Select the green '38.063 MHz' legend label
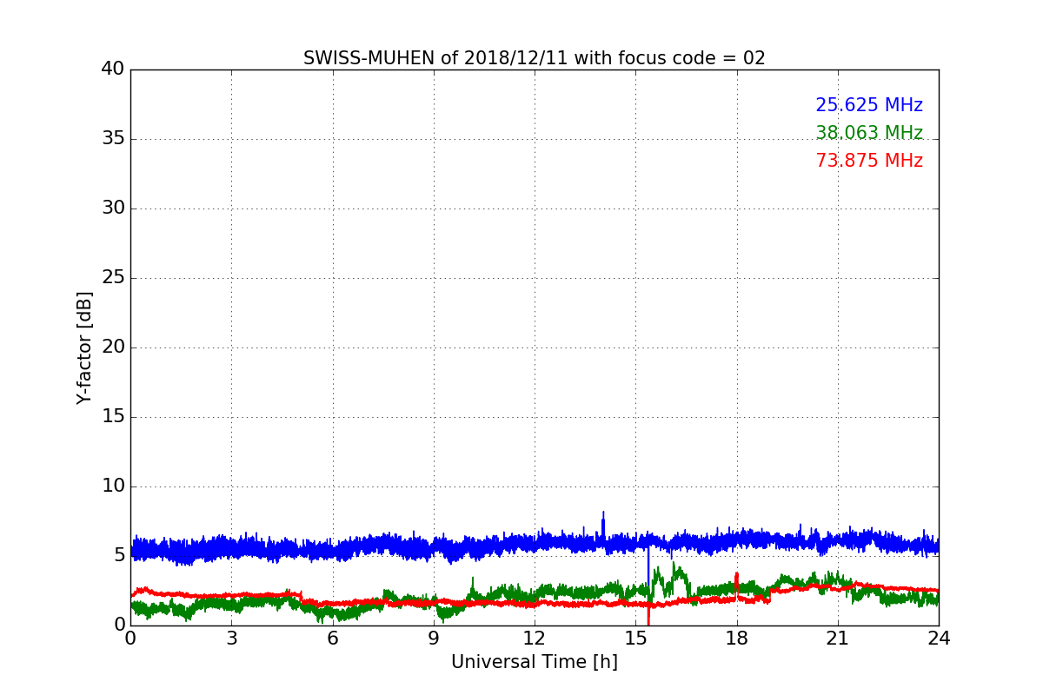The width and height of the screenshot is (1043, 695). tap(869, 133)
